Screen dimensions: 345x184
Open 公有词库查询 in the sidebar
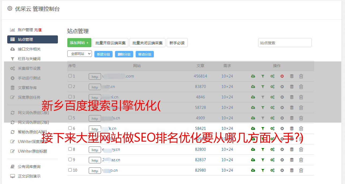pos(29,167)
